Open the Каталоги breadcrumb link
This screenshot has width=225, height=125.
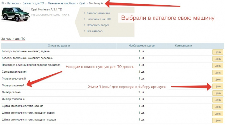coord(13,3)
